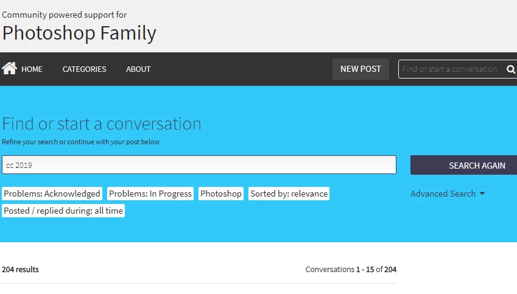Click the 'Photoshop' filter tag
This screenshot has height=294, width=517.
[x=221, y=194]
